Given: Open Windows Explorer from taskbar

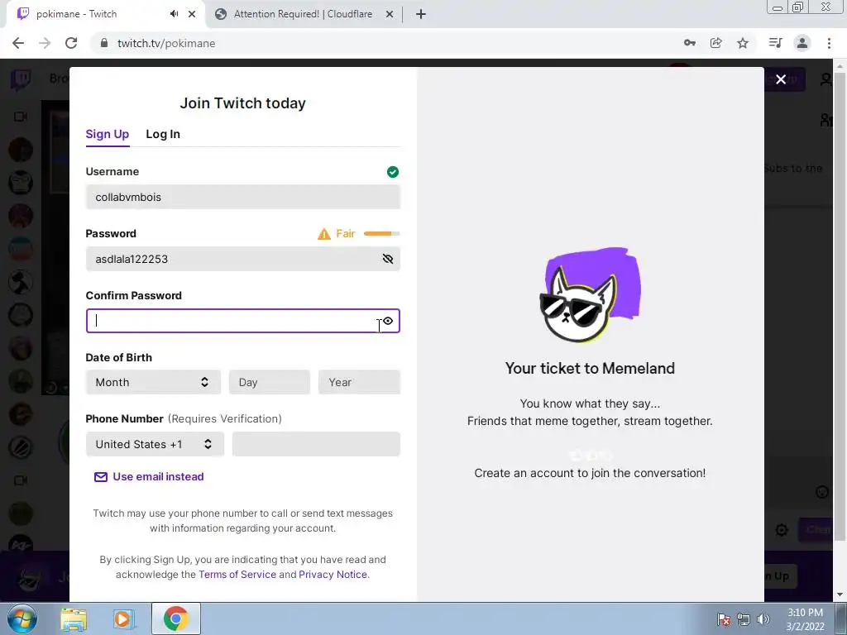Looking at the screenshot, I should 74,618.
